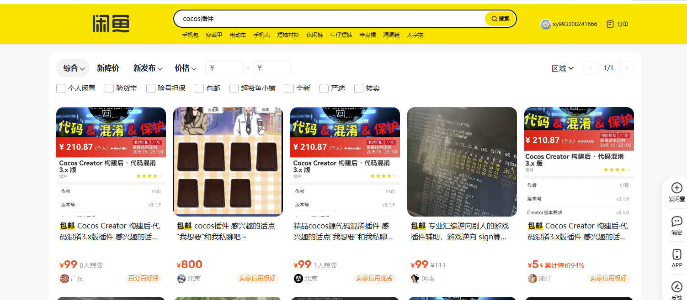Screen dimensions: 687x300
Task: Choose suggested keyword 人字拖
Action: (x=415, y=35)
